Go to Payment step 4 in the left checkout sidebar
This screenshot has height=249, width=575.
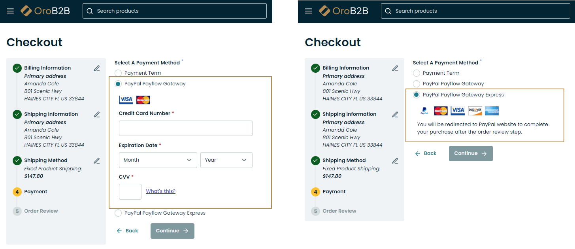click(x=36, y=192)
